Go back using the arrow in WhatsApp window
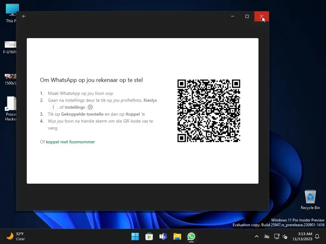 point(24,16)
